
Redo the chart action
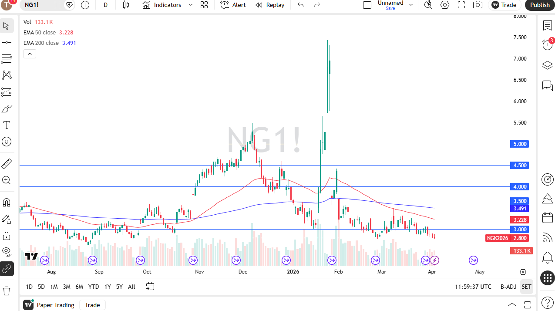click(x=317, y=5)
